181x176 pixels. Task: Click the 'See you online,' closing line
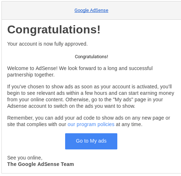pos(25,158)
